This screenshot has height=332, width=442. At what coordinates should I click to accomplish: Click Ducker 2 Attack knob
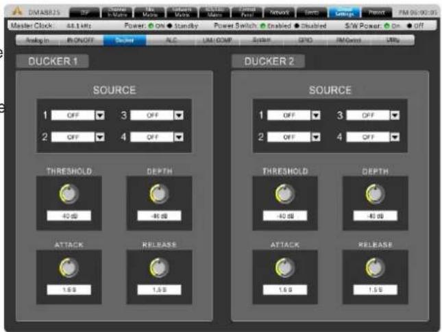pyautogui.click(x=285, y=268)
